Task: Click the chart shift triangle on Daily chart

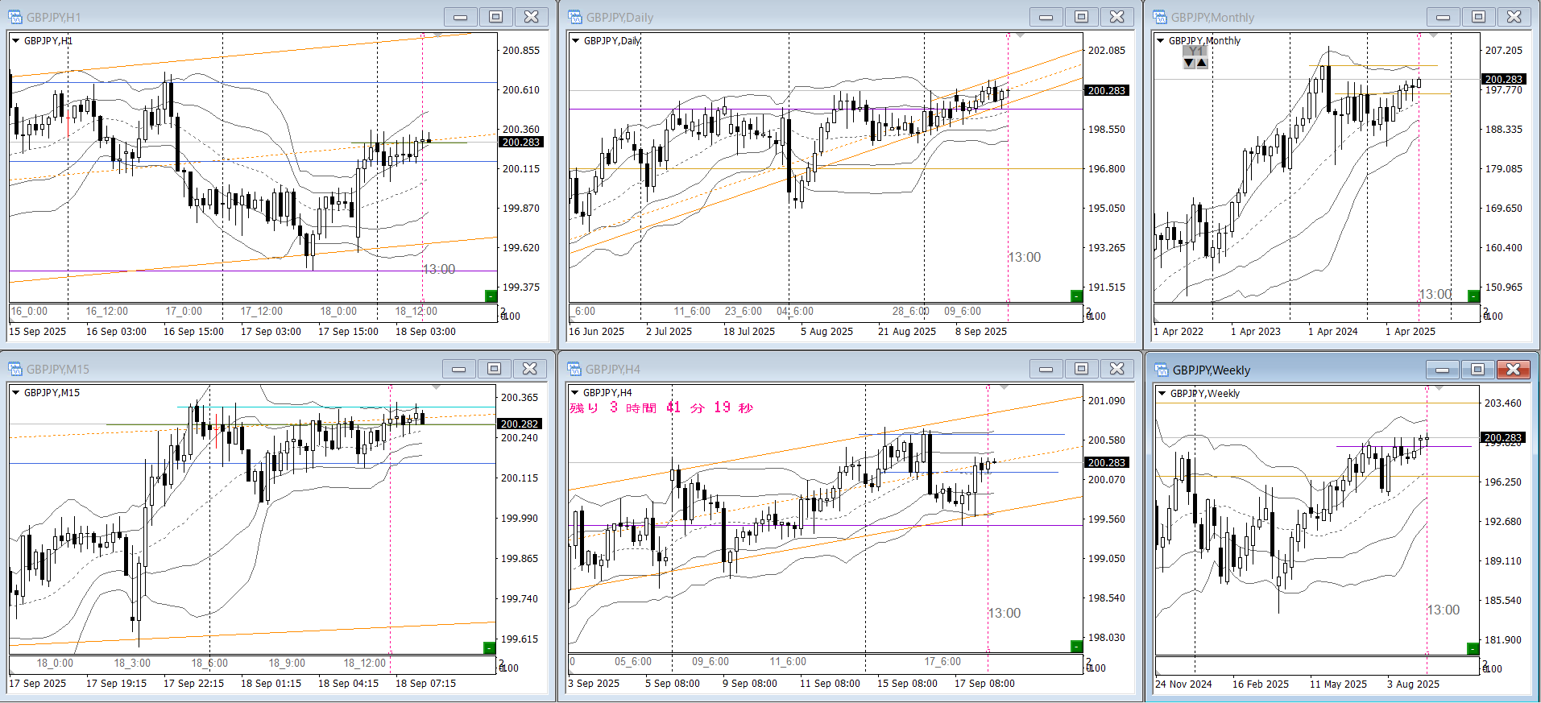Action: coord(1020,35)
